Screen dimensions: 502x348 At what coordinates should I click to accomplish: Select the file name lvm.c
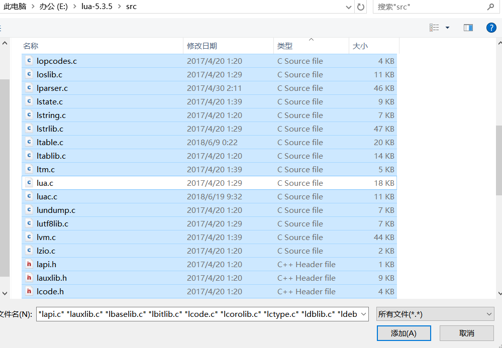click(46, 237)
